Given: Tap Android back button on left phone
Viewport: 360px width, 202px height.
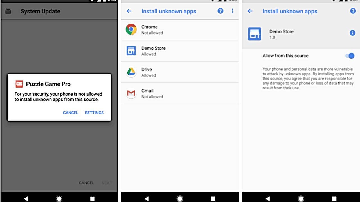Looking at the screenshot, I should coord(26,199).
